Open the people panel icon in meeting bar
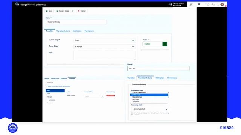Screen dimensions: 241x135 point(191,4)
